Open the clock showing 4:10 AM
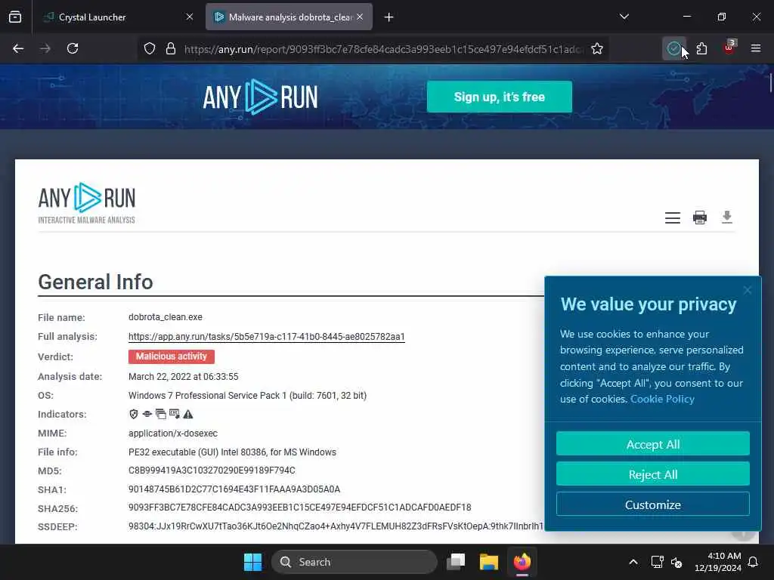Viewport: 774px width, 580px height. tap(718, 562)
